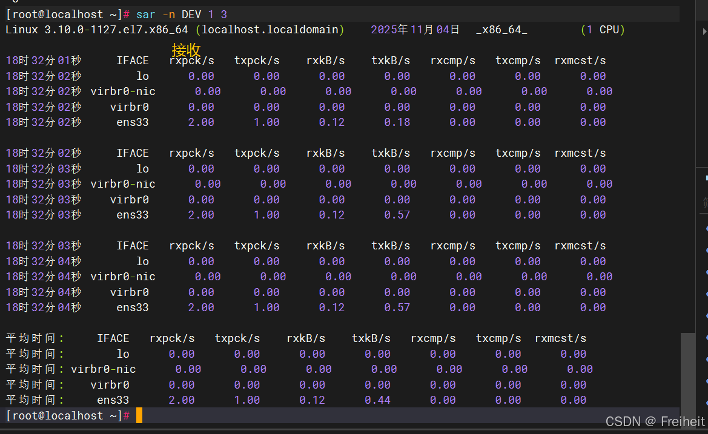Click 'lo' in the 18时32分04秒 row
This screenshot has height=434, width=708.
click(143, 261)
